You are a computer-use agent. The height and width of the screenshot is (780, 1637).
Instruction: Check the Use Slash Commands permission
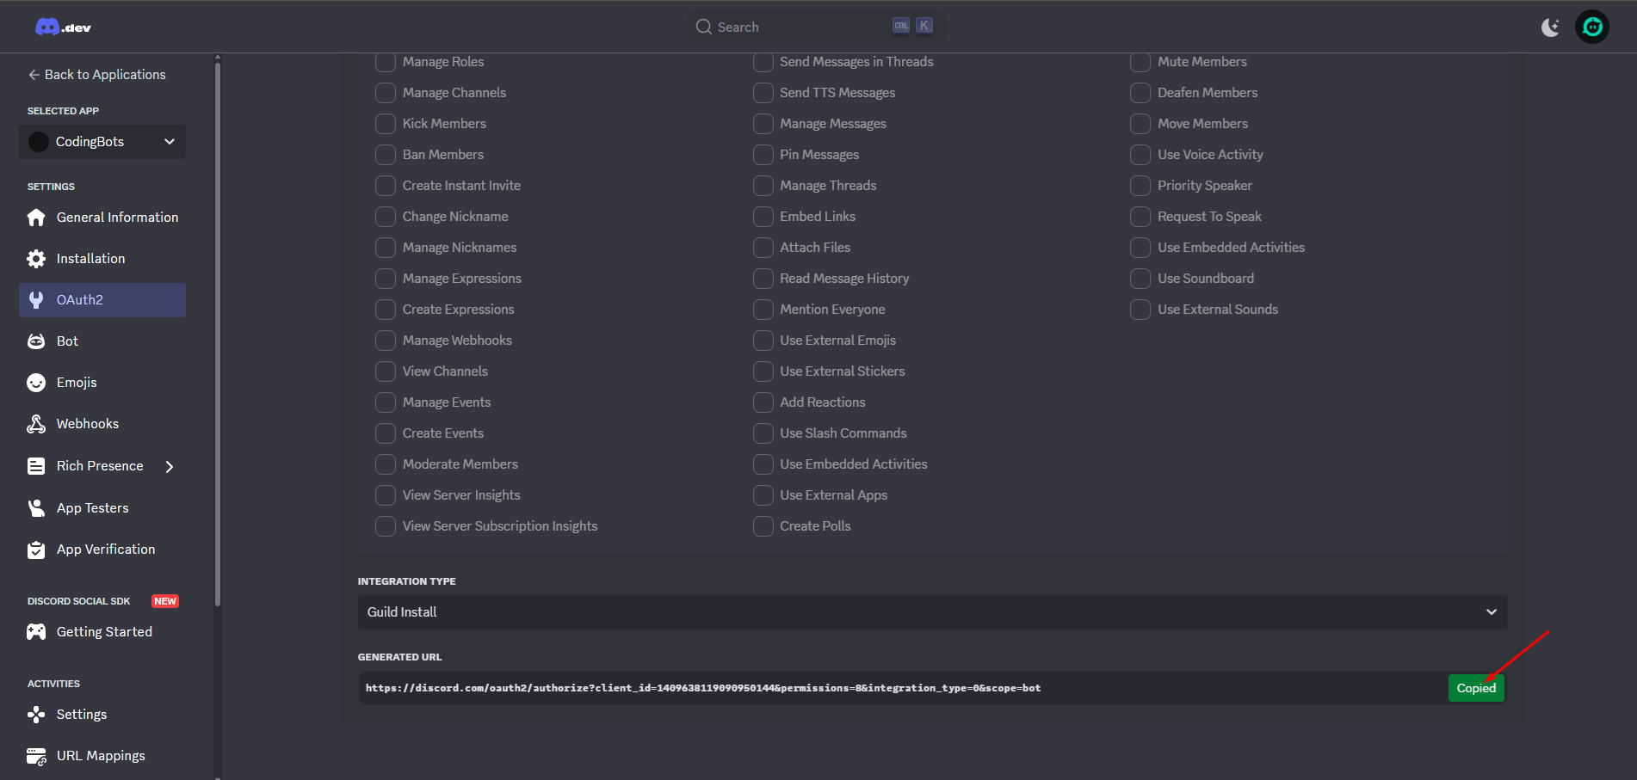click(x=763, y=433)
